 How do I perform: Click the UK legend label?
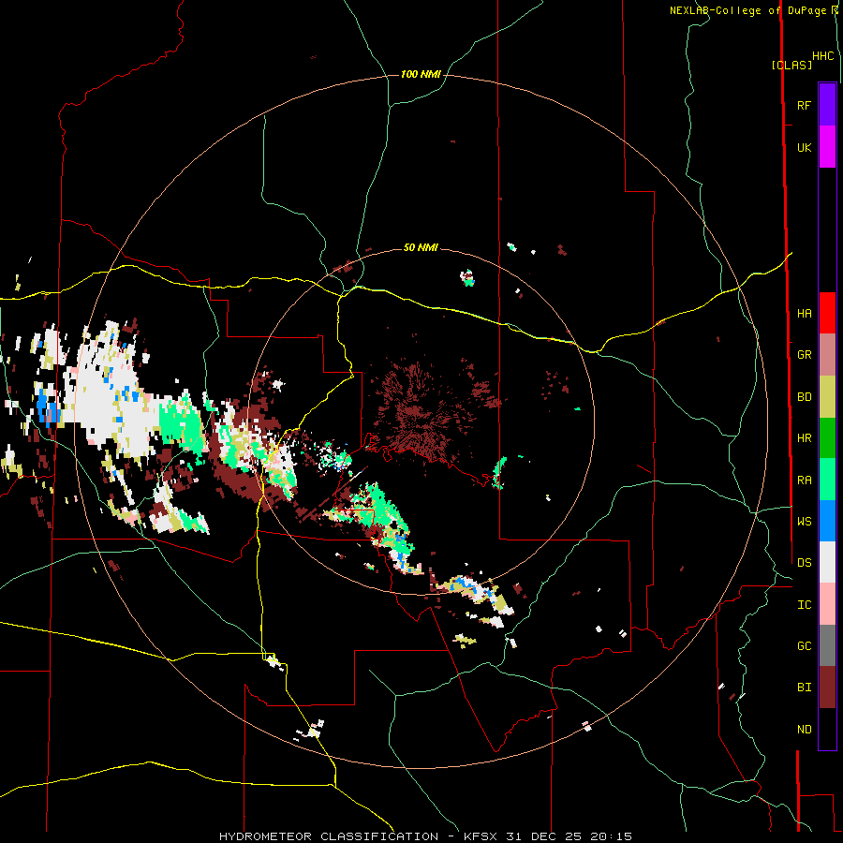tap(804, 147)
